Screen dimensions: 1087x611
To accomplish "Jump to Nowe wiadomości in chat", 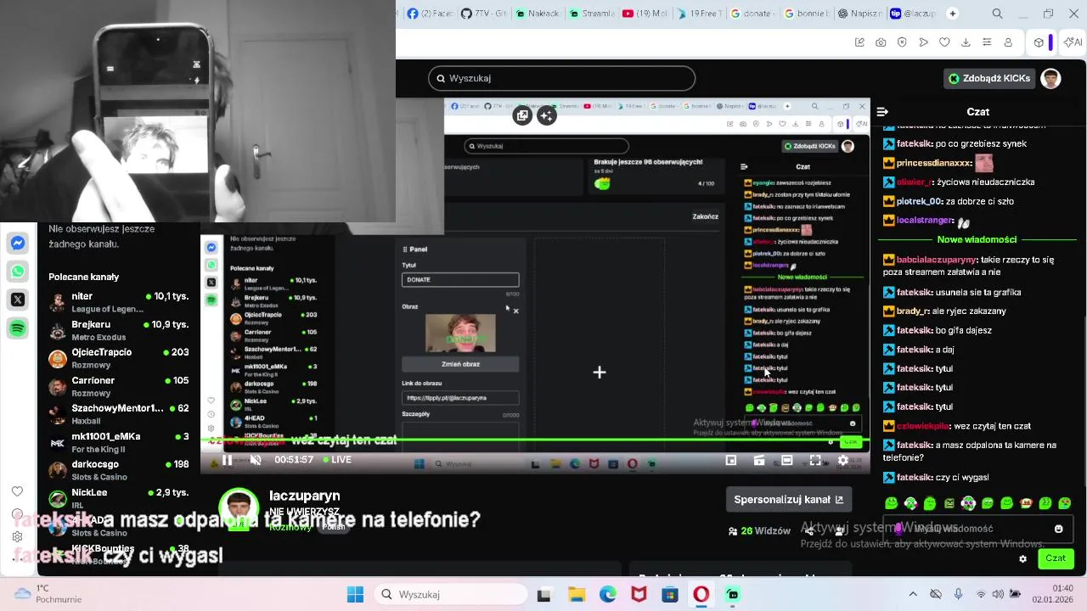I will [977, 239].
